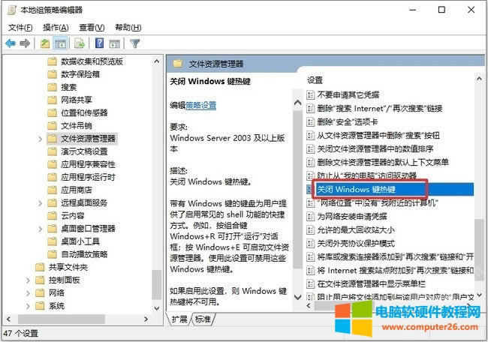
Task: Expand the 系统 tree node
Action: (28, 306)
